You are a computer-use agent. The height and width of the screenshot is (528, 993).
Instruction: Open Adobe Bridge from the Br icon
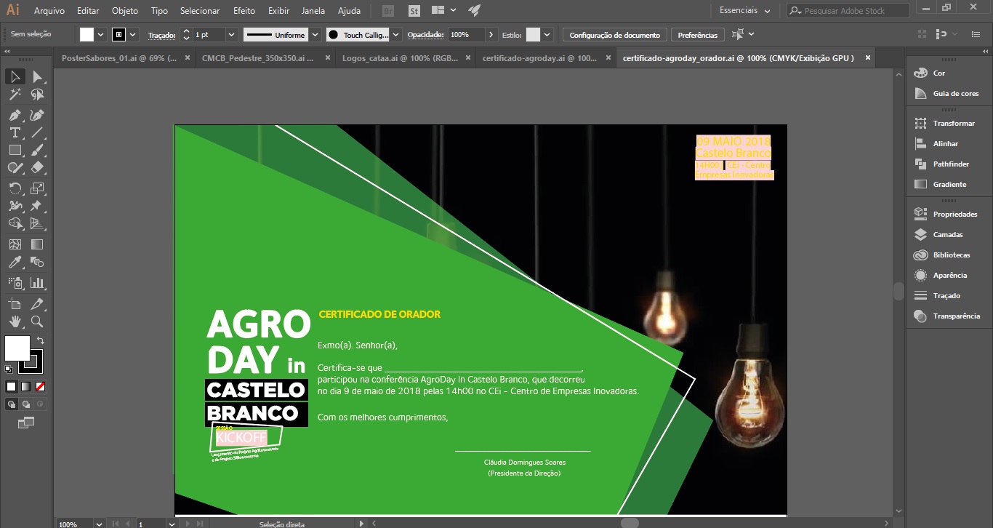388,11
